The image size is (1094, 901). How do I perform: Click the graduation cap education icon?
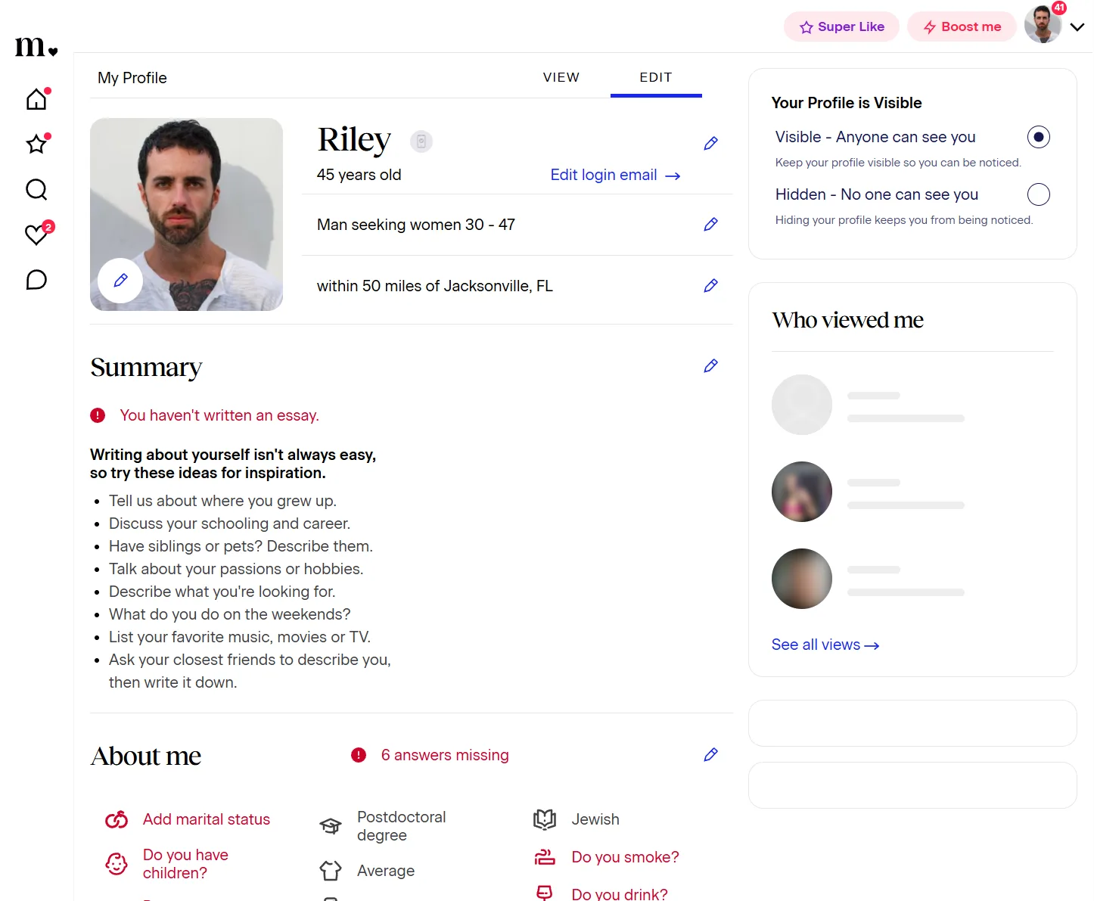click(331, 826)
